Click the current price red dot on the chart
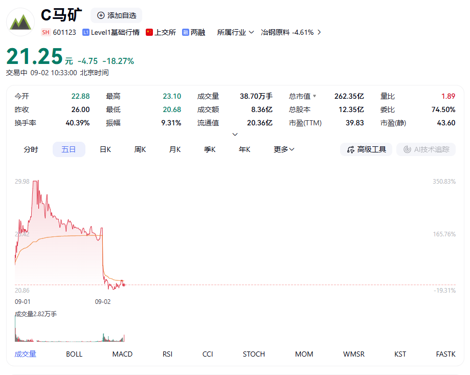 click(x=124, y=285)
